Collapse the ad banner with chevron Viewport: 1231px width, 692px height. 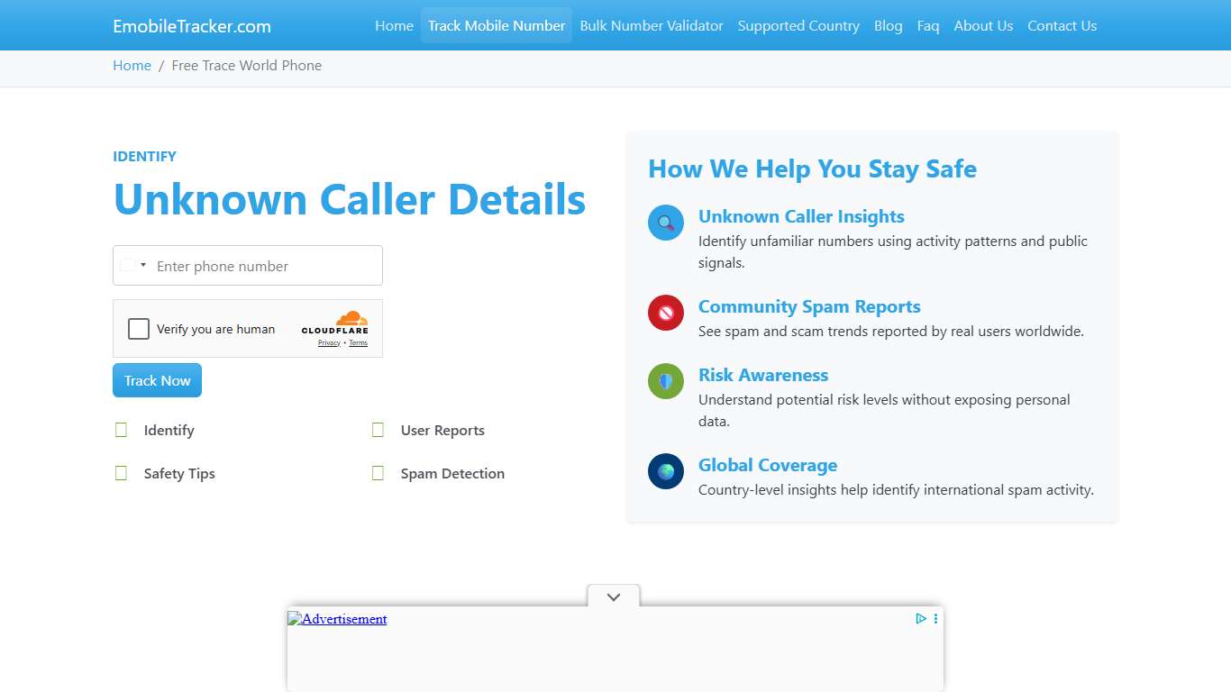point(614,596)
